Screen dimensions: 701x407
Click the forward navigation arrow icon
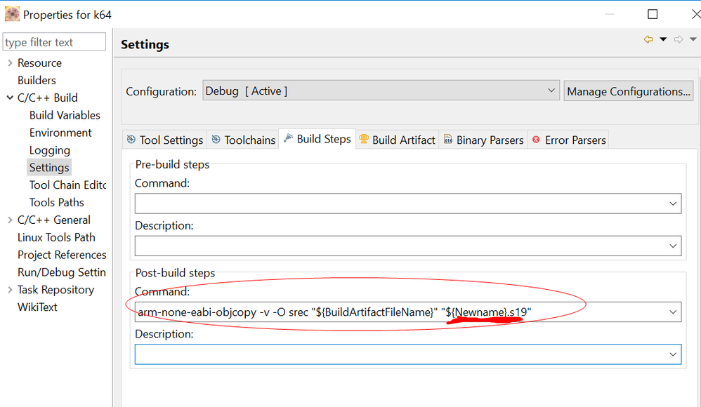tap(679, 39)
